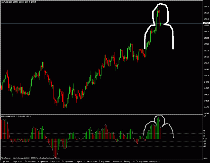Click the 1.4365 price scale label
This screenshot has height=163, width=210.
click(206, 113)
